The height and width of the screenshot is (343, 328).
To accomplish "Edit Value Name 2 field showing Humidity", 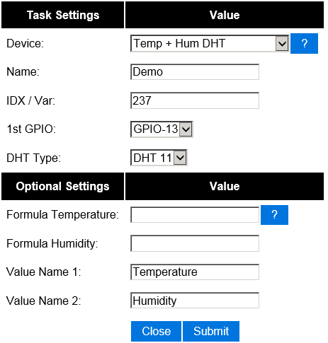I will [x=195, y=301].
